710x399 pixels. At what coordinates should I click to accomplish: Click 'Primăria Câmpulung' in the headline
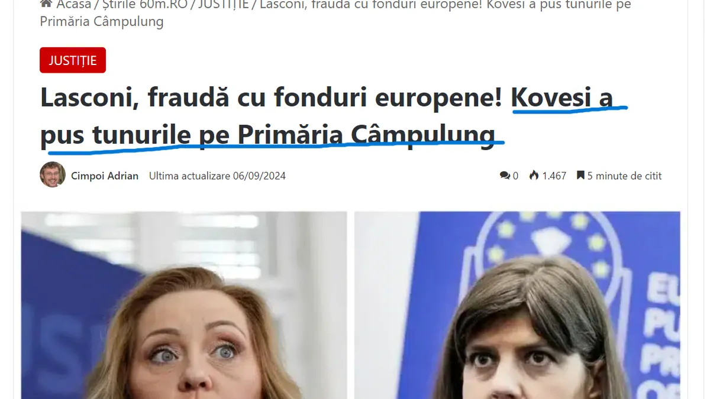tap(366, 135)
